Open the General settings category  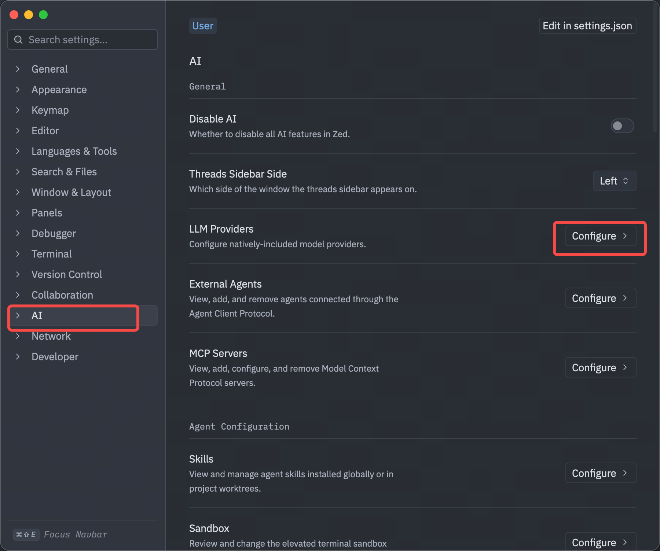pyautogui.click(x=82, y=69)
